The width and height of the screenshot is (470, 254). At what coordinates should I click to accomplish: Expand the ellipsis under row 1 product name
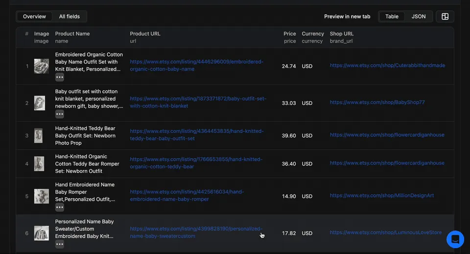pos(59,77)
